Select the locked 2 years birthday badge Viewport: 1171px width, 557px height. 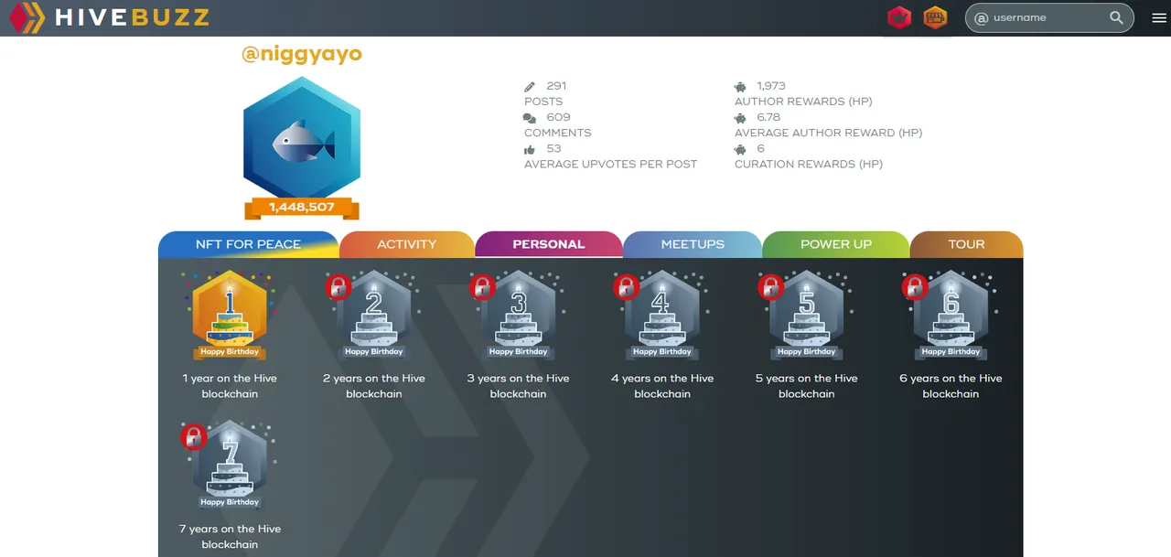tap(374, 316)
